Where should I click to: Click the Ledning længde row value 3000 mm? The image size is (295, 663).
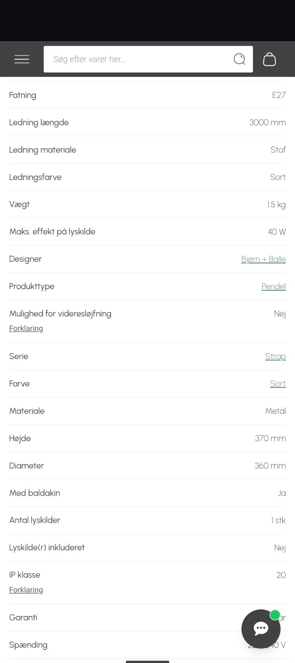pos(267,122)
